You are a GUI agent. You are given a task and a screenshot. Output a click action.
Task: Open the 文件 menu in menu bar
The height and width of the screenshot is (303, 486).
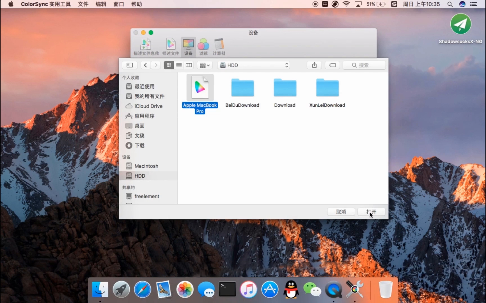83,4
